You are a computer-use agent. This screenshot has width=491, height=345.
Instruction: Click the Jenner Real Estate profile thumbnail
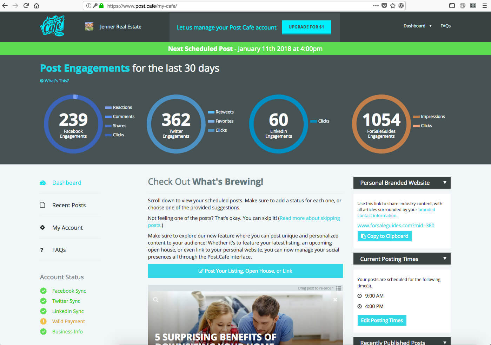(89, 26)
